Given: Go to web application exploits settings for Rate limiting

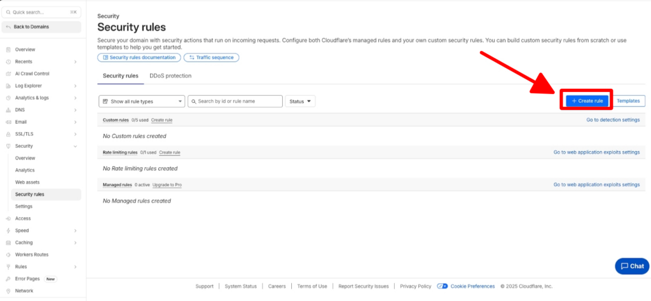Looking at the screenshot, I should click(x=596, y=152).
